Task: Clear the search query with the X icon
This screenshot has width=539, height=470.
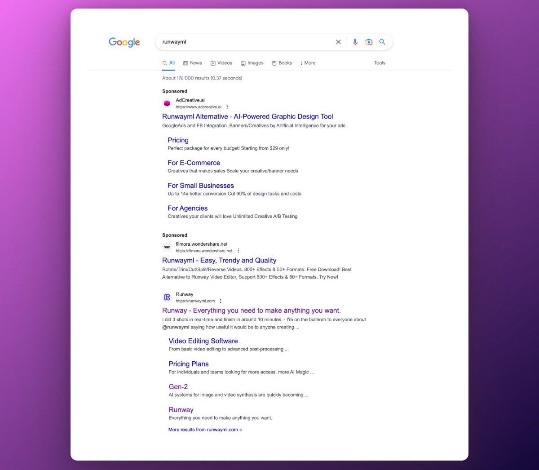Action: pos(338,42)
